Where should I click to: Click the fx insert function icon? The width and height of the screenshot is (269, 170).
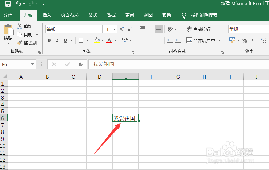(x=80, y=64)
